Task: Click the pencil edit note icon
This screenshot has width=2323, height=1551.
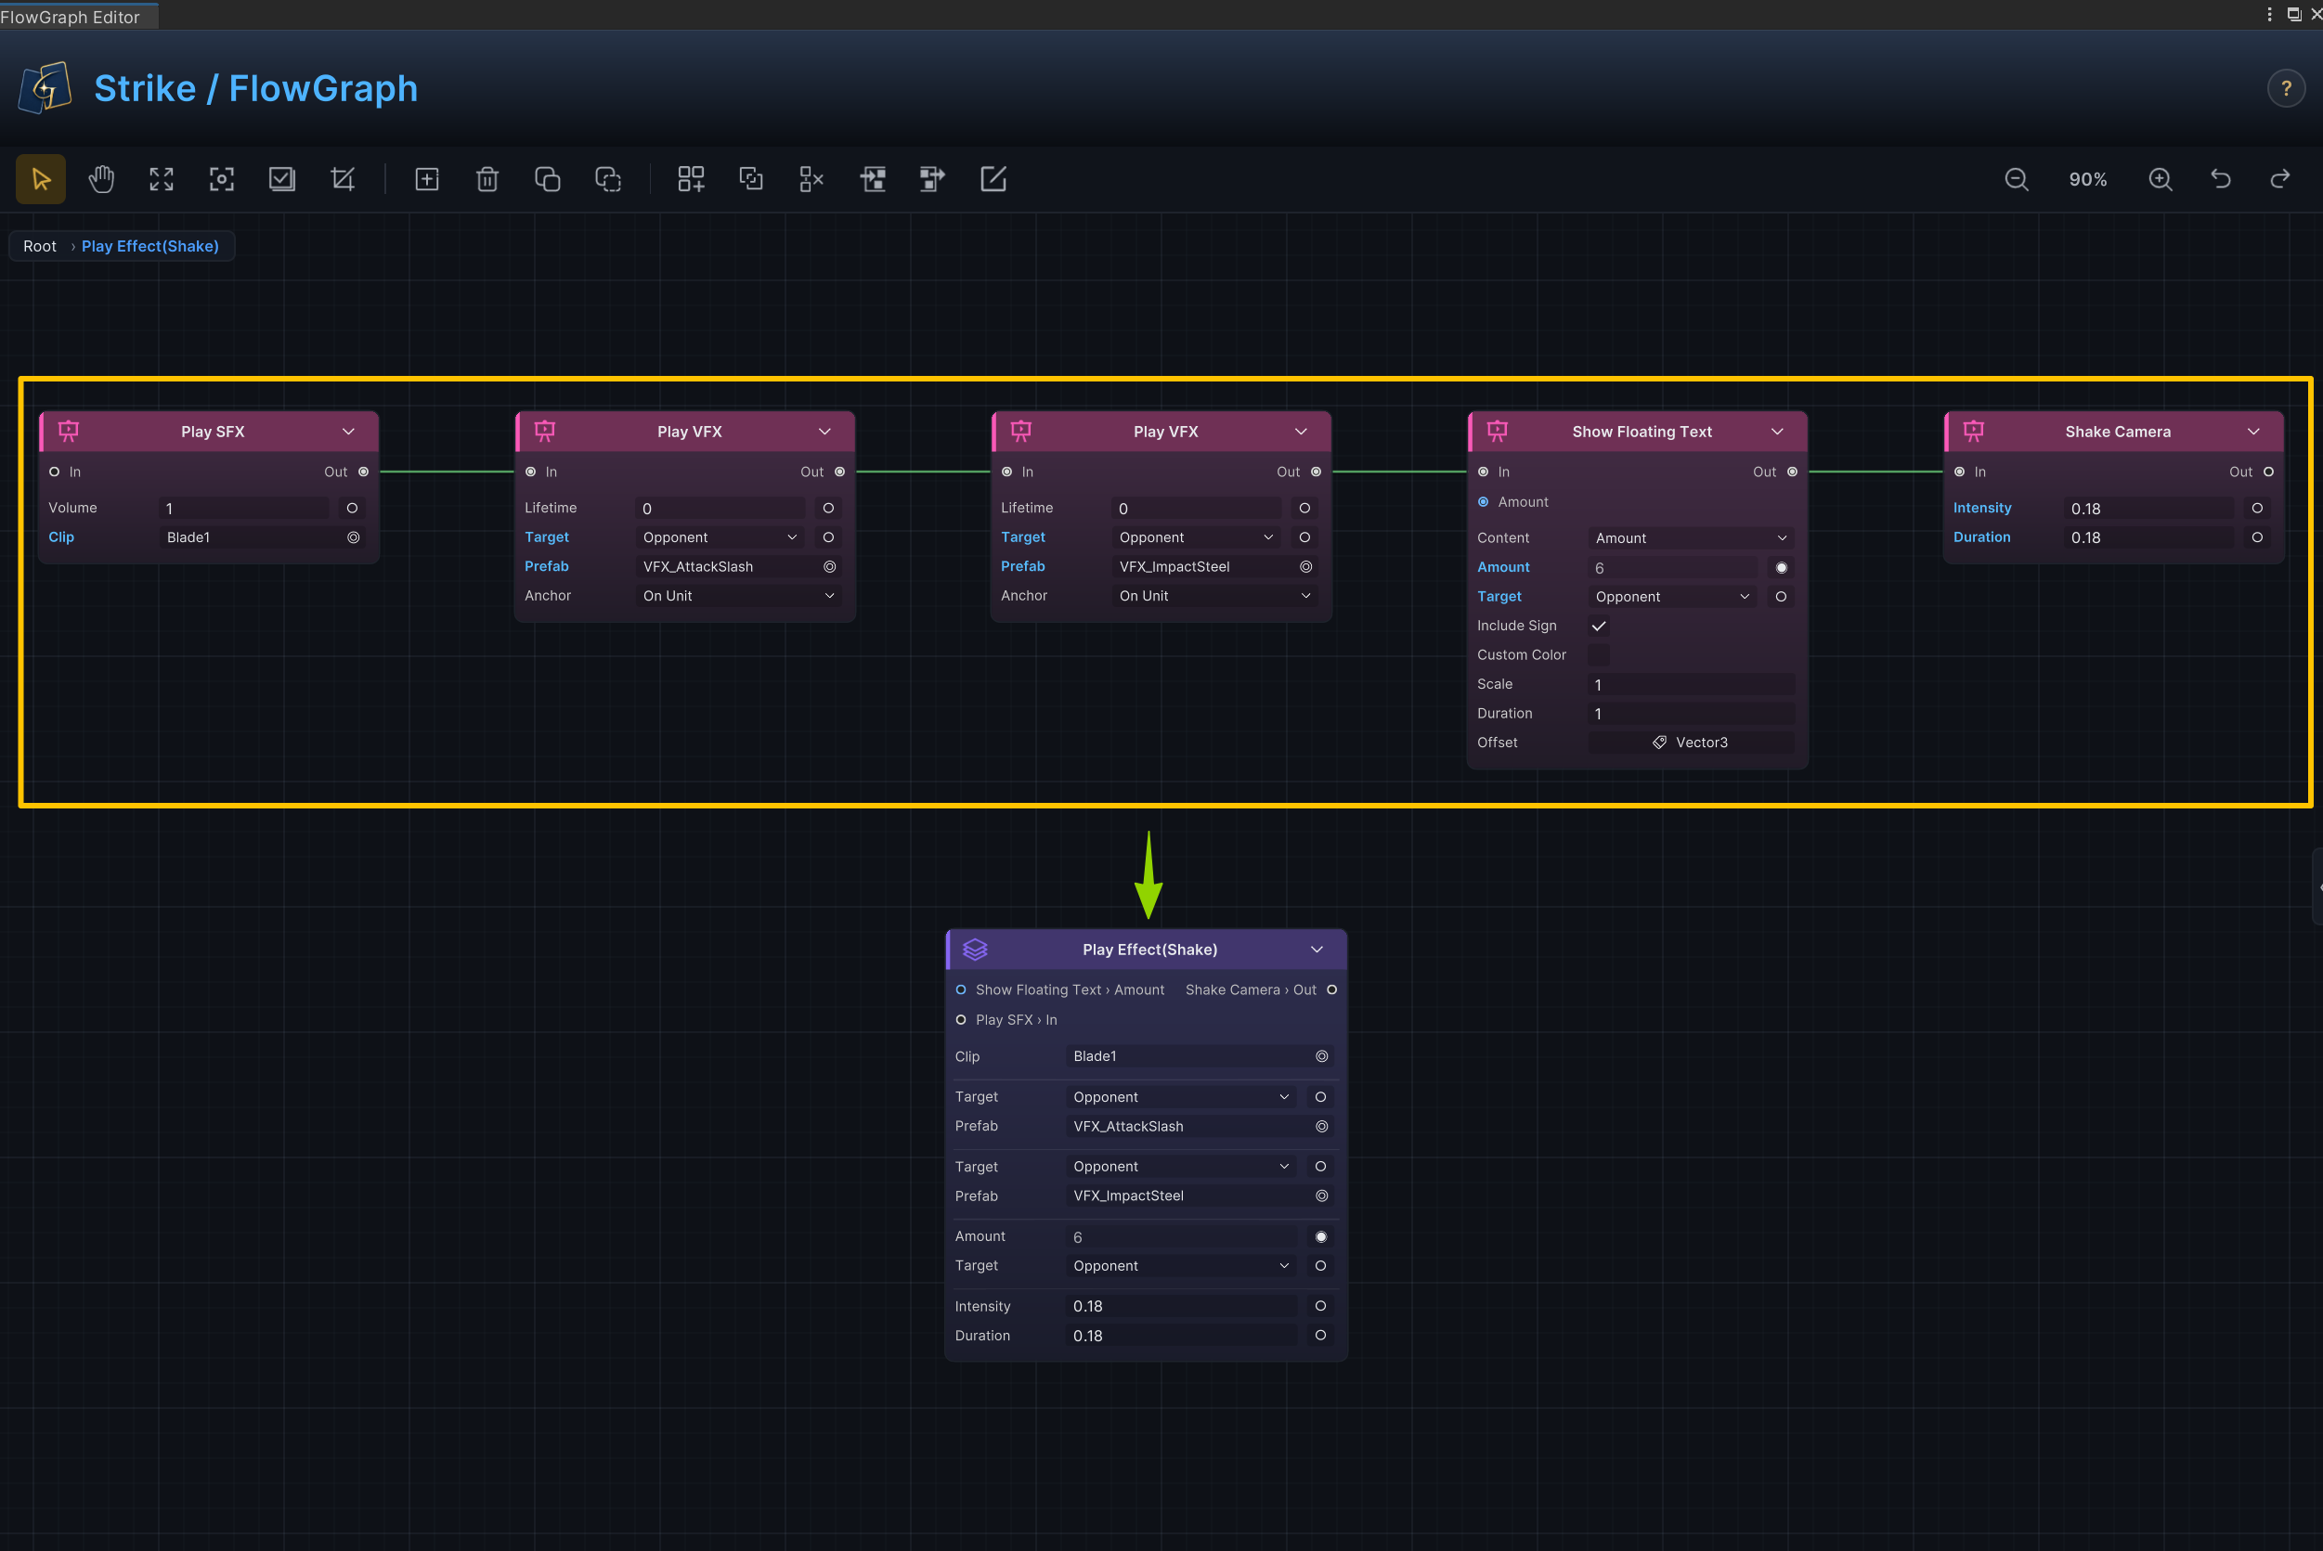Action: click(993, 179)
